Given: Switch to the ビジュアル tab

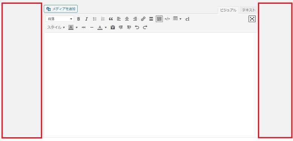Looking at the screenshot, I should 228,10.
